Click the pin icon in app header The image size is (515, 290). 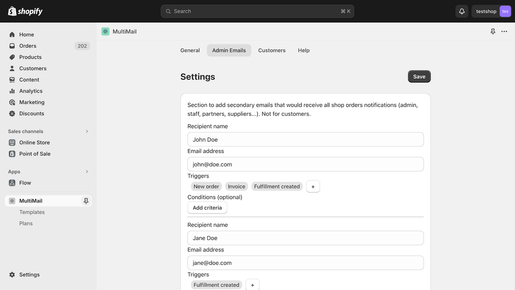click(x=493, y=31)
